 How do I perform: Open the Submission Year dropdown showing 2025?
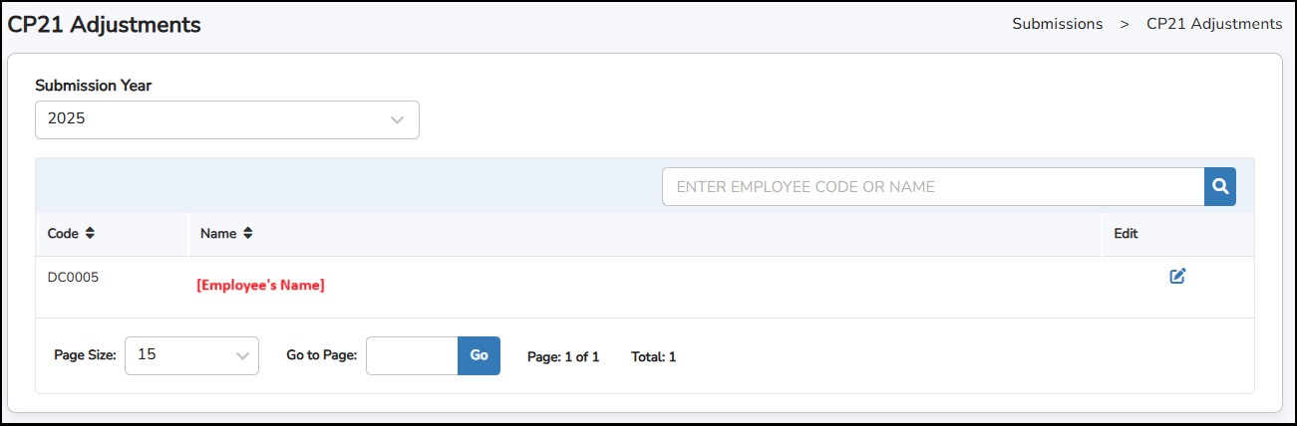[x=226, y=119]
